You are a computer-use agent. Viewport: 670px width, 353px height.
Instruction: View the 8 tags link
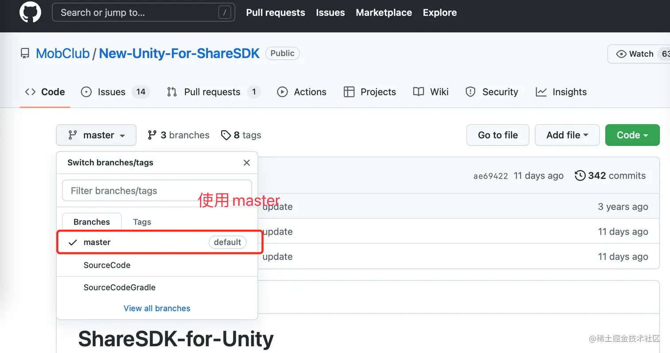click(241, 135)
